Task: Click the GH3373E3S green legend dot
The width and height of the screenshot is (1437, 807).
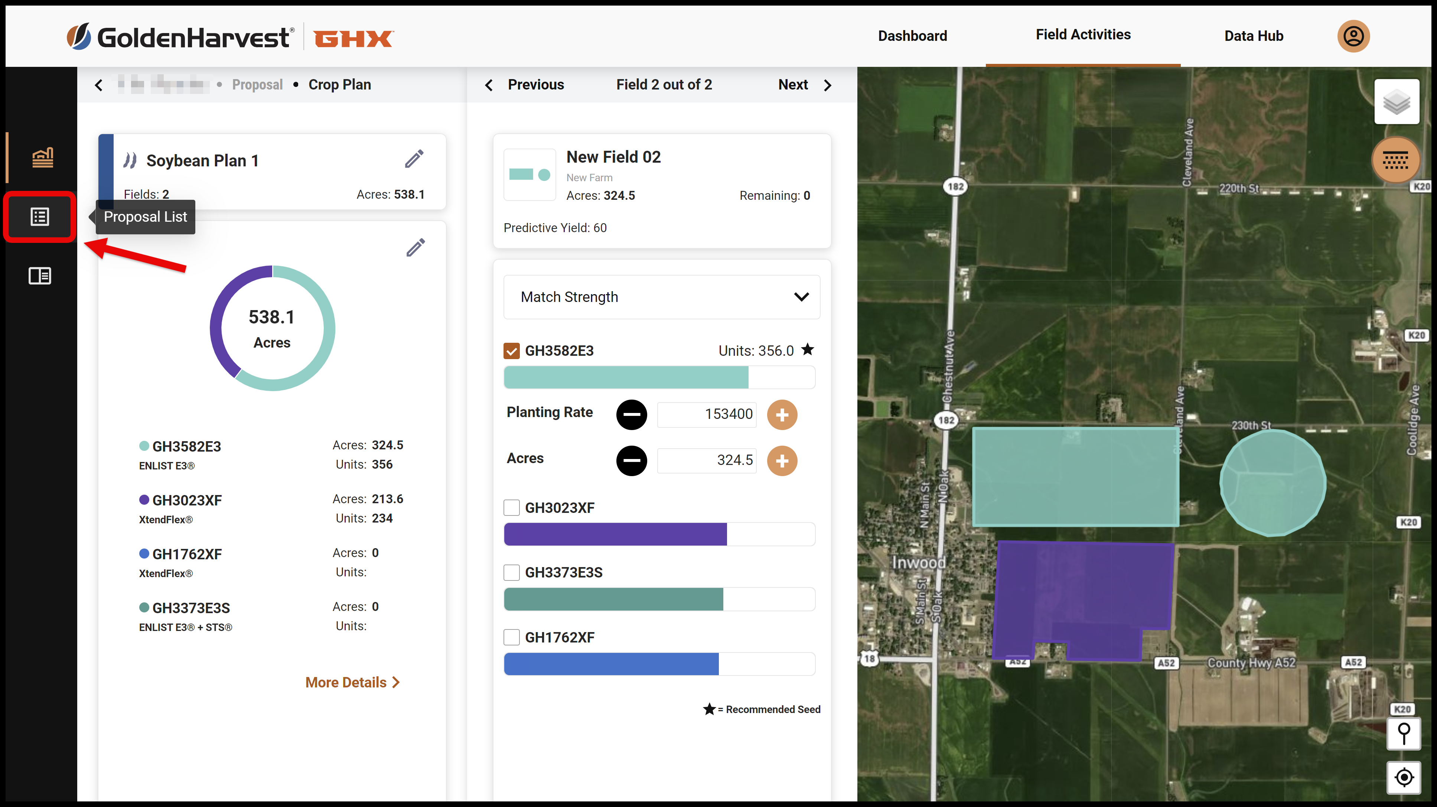Action: tap(144, 607)
